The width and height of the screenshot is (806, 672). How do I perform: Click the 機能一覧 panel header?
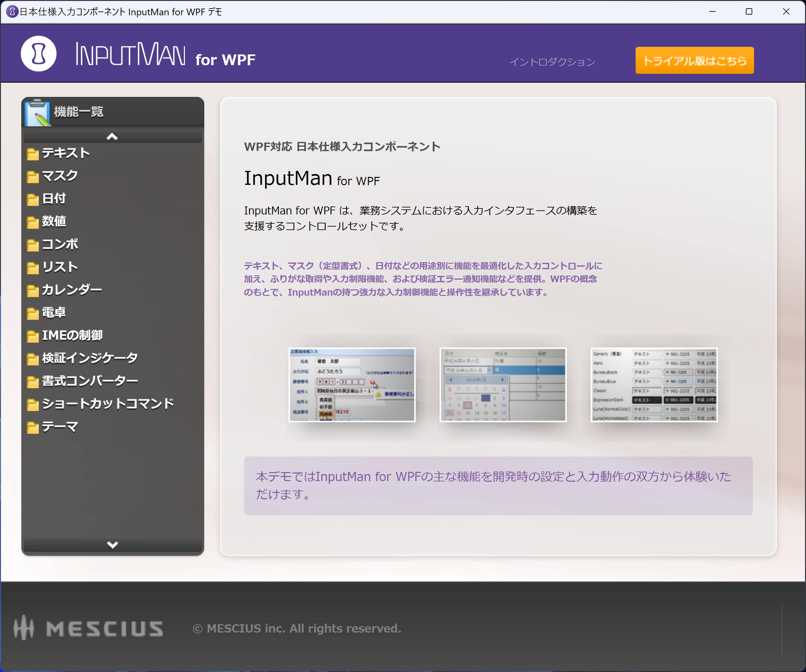pyautogui.click(x=113, y=112)
